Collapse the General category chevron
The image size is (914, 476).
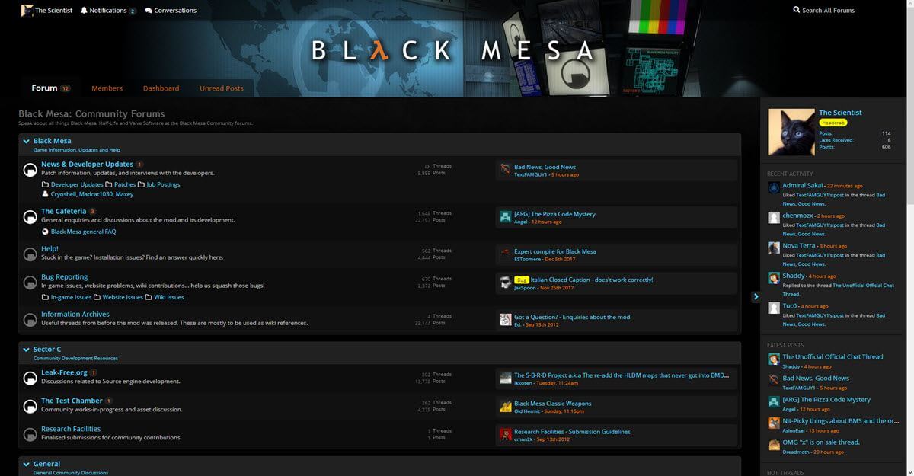[x=26, y=464]
